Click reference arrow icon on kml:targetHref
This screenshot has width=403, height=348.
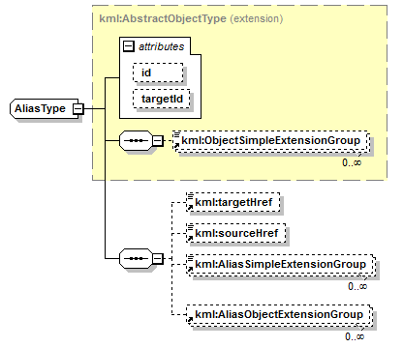pyautogui.click(x=190, y=207)
